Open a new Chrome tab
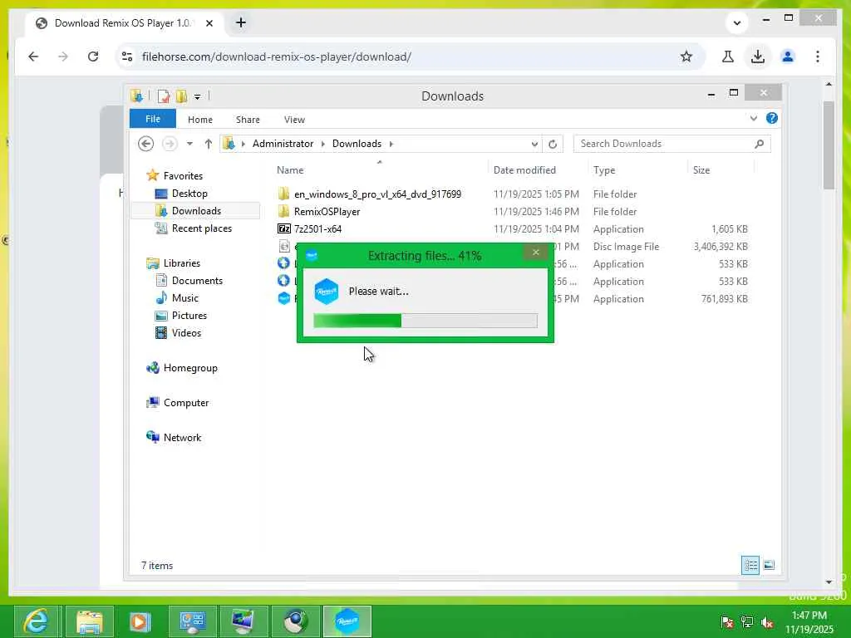Screen dimensions: 851x638 point(241,22)
